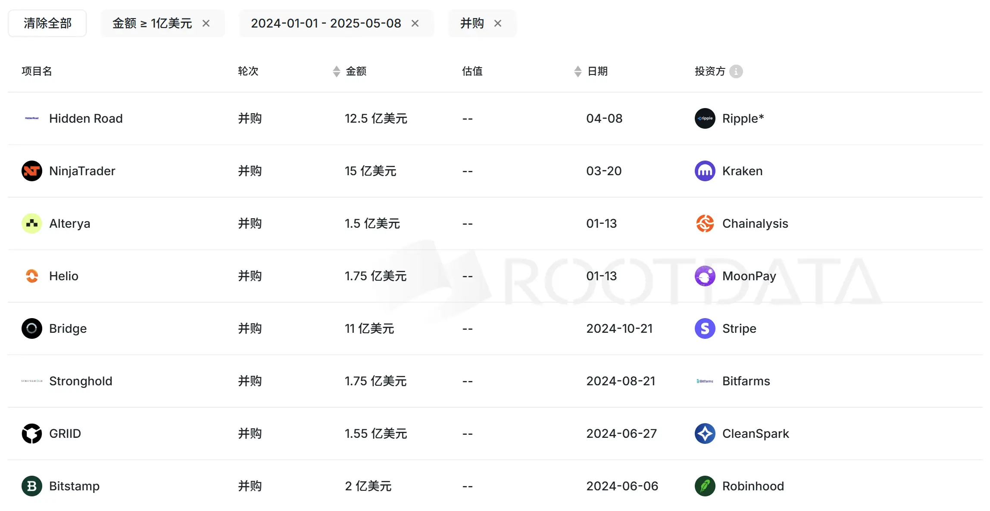
Task: Open the CleanSpark investor page
Action: [x=756, y=434]
